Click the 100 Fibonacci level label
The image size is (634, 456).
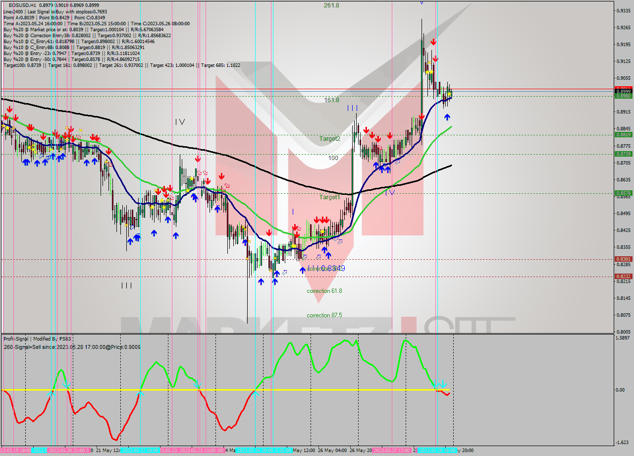click(x=333, y=158)
